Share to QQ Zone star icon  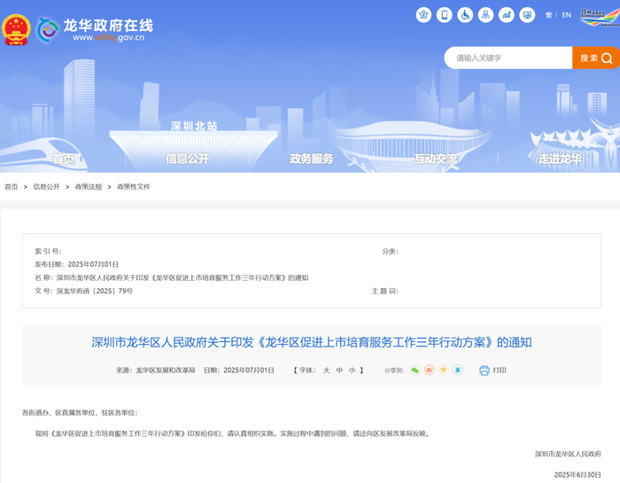click(443, 370)
